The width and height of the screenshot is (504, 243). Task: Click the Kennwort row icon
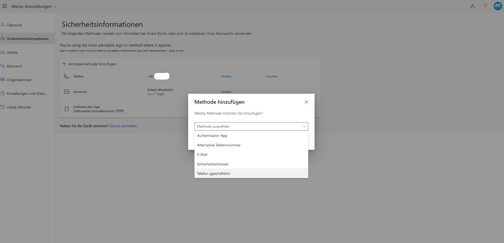[x=67, y=92]
